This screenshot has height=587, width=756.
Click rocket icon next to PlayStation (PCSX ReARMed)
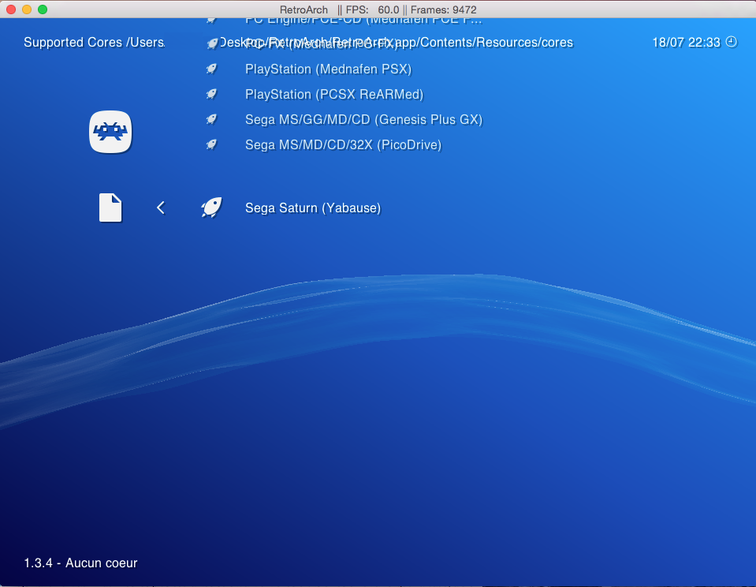coord(211,94)
